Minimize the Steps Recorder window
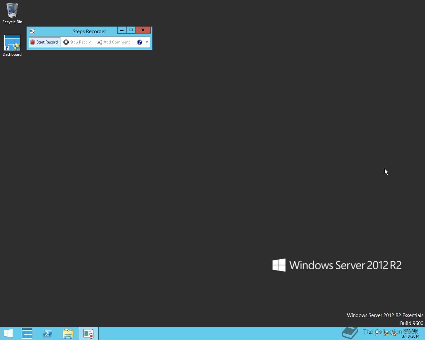This screenshot has height=340, width=425. (x=122, y=30)
